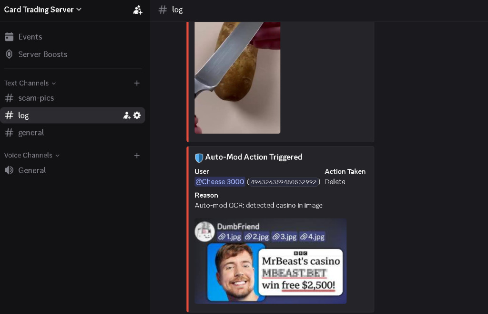Click the DumbFriend avatar in embedded image
This screenshot has width=488, height=314.
pos(205,231)
